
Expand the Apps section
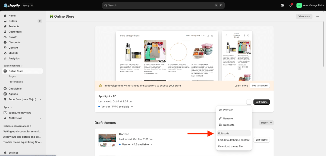[8, 107]
